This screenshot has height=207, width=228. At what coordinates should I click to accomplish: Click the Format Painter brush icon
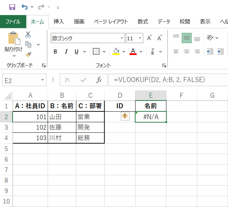pos(28,54)
